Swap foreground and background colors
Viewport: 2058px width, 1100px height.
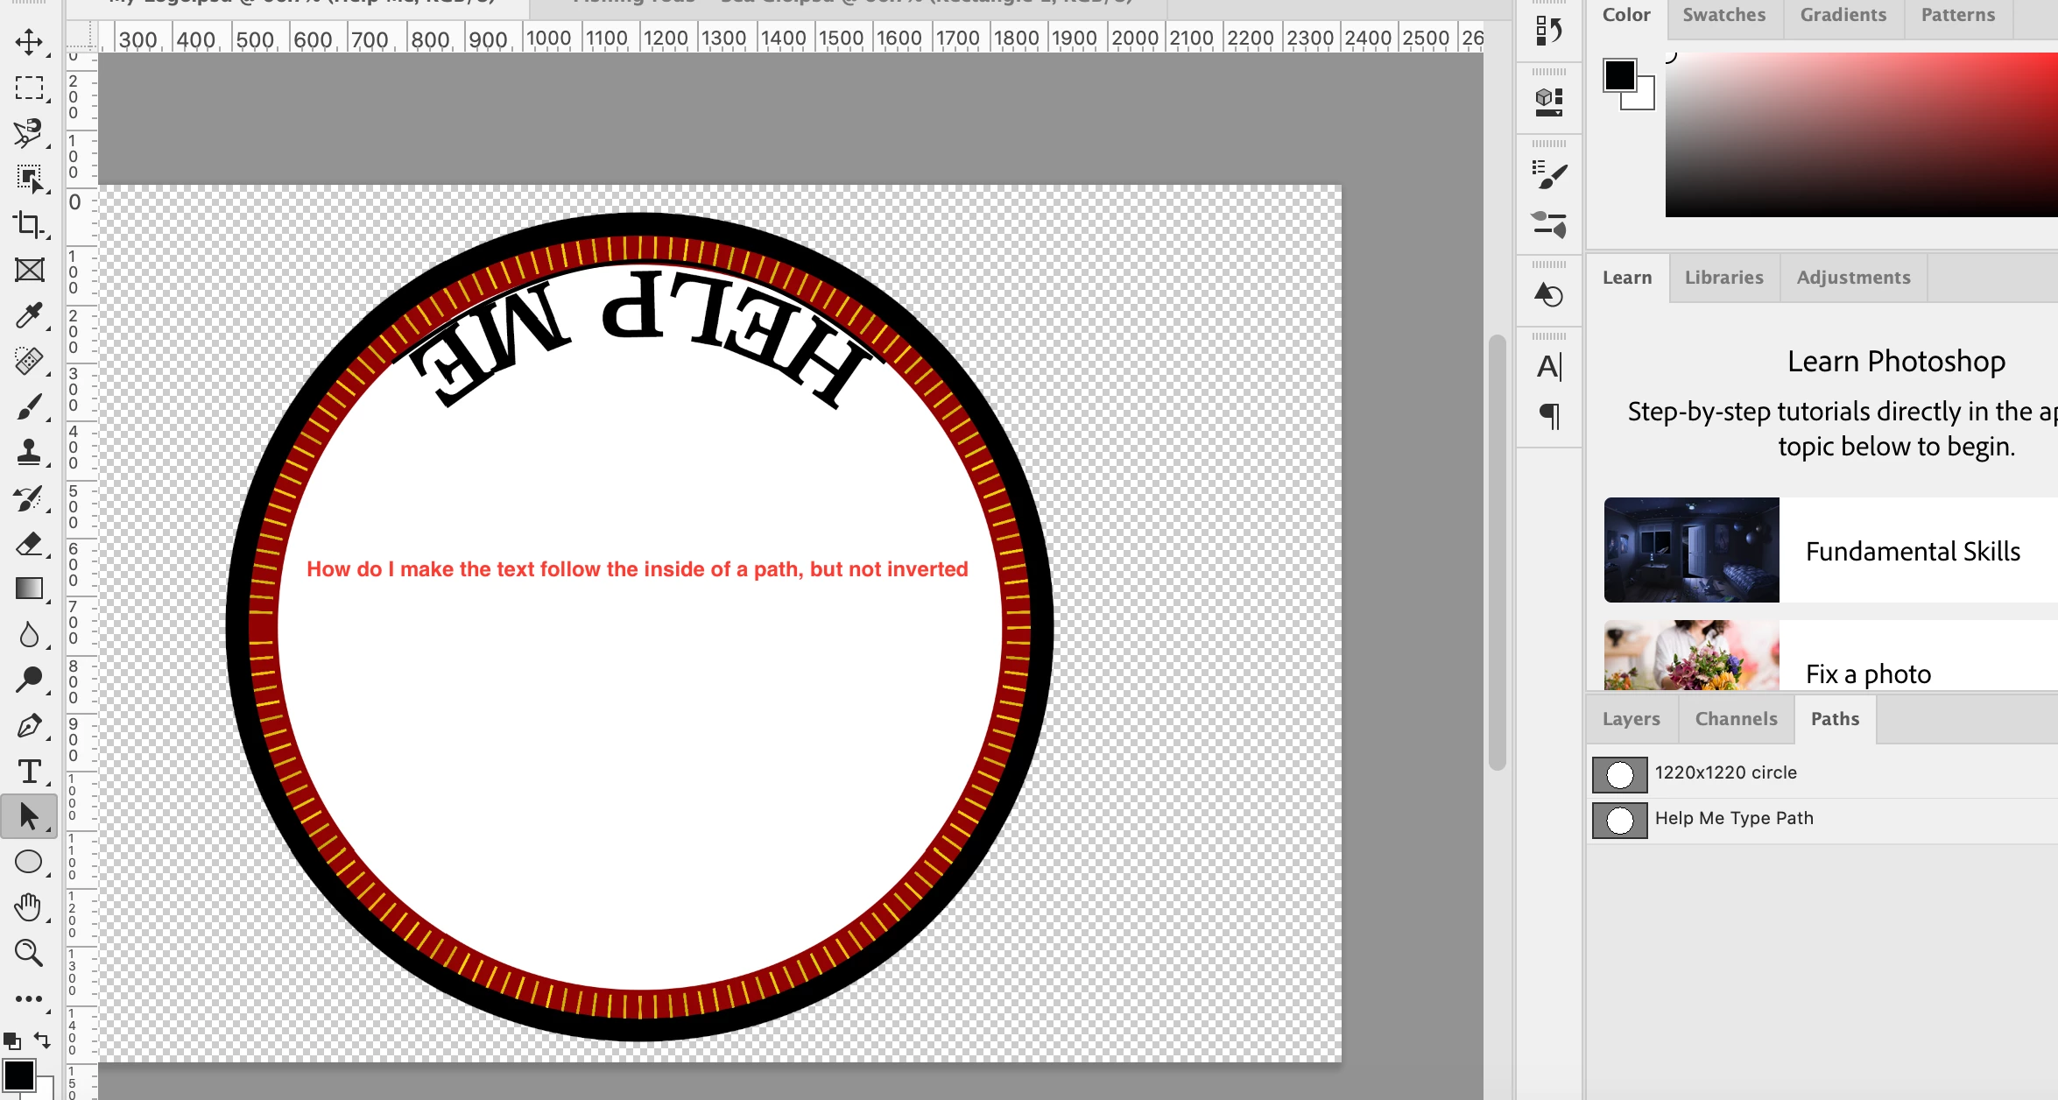coord(41,1040)
